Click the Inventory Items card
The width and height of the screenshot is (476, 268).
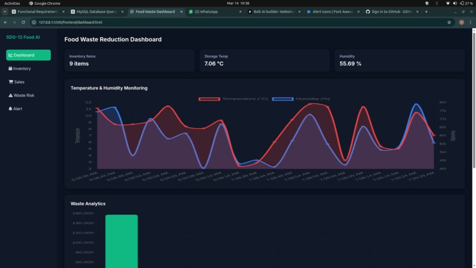(129, 60)
